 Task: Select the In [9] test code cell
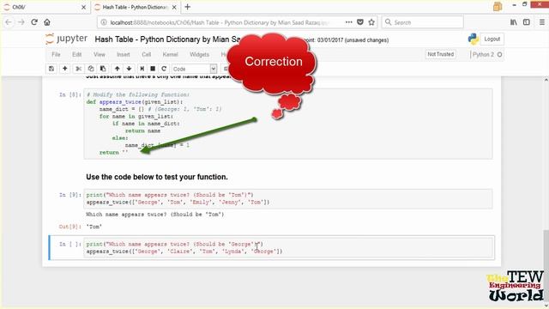[x=288, y=198]
